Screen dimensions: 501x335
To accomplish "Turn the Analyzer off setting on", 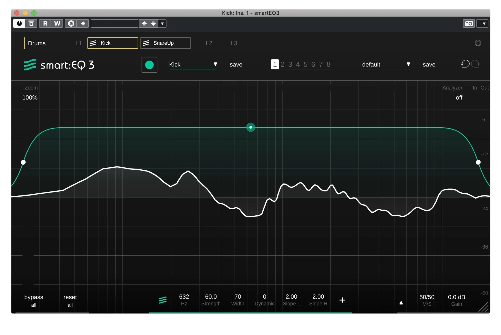I will coord(459,98).
